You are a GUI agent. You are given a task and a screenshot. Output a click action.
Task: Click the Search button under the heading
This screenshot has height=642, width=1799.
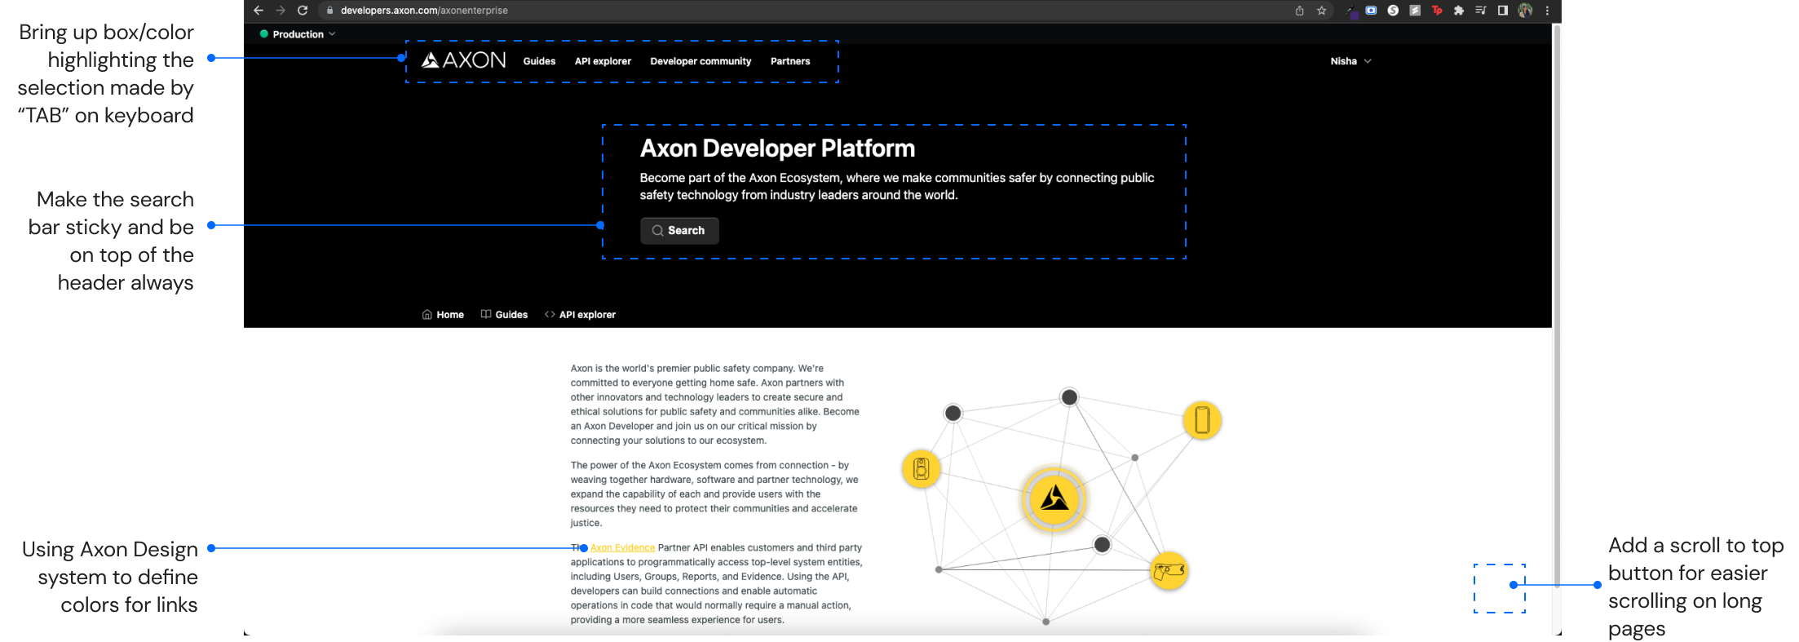(678, 231)
